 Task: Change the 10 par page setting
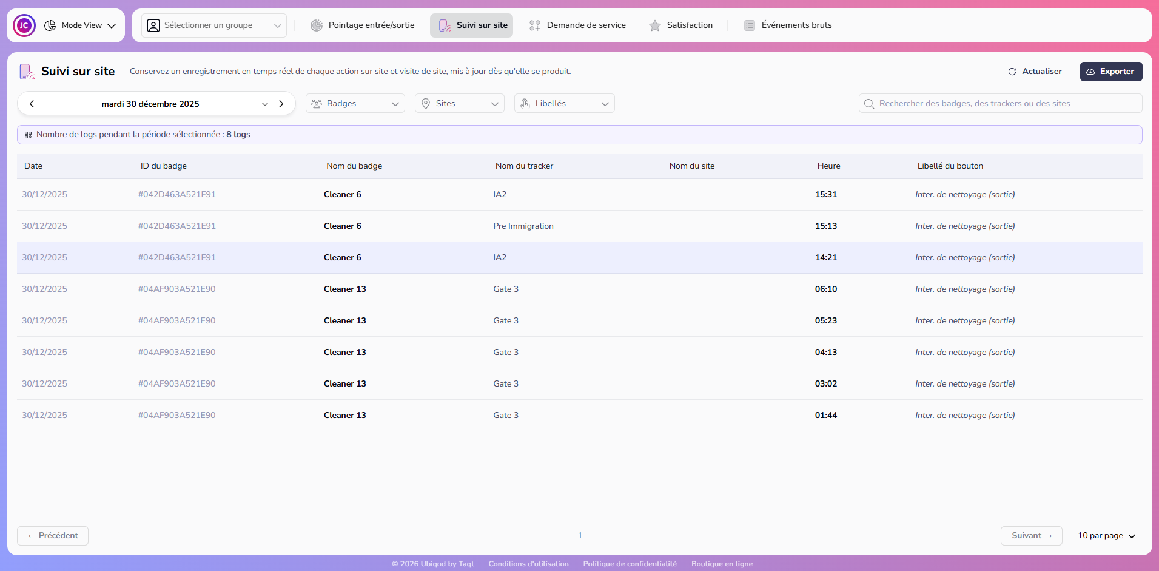click(1106, 536)
